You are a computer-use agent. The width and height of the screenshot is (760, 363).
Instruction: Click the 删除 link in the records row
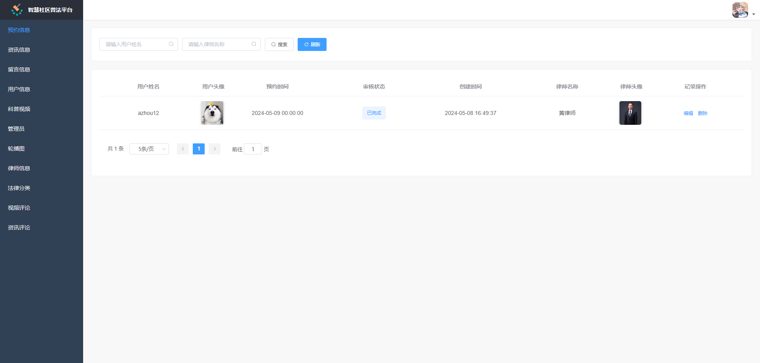coord(703,113)
